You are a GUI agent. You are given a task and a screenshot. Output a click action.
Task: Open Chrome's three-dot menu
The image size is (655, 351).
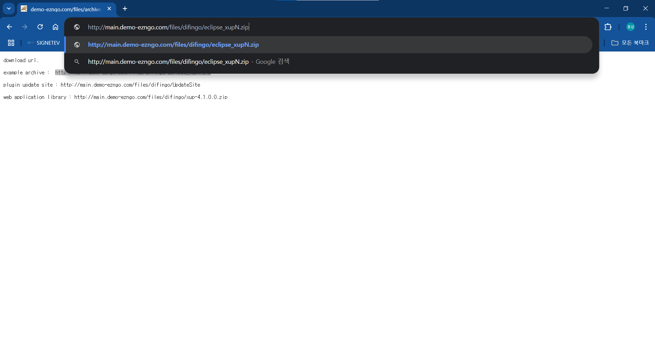(x=645, y=27)
